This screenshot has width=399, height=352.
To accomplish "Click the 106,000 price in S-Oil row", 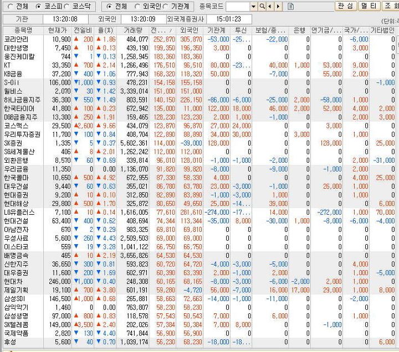I will tap(60, 82).
